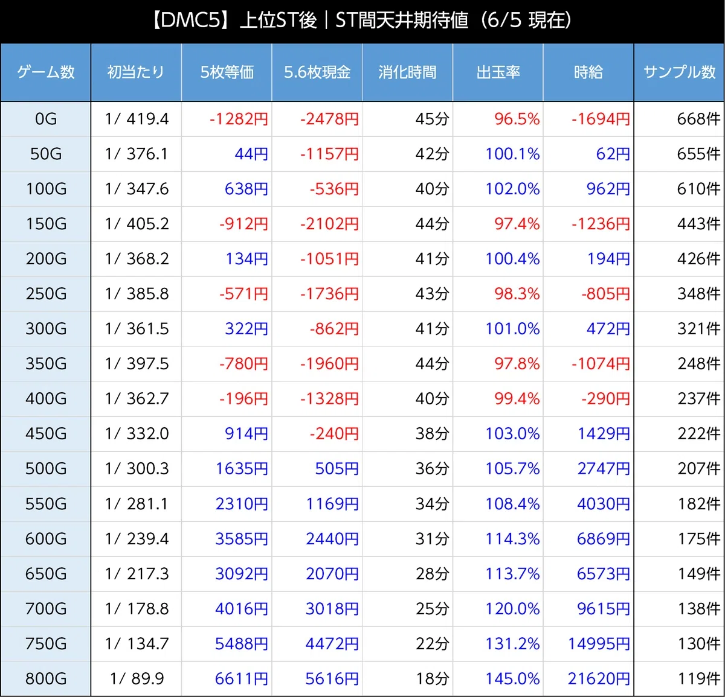Select the 50G row label
The height and width of the screenshot is (697, 725).
[x=46, y=154]
